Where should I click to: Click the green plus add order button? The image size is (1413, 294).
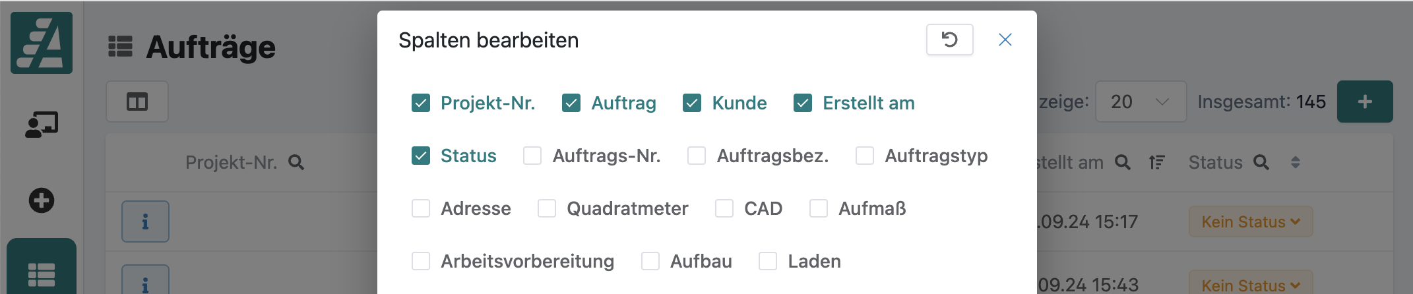click(1364, 102)
